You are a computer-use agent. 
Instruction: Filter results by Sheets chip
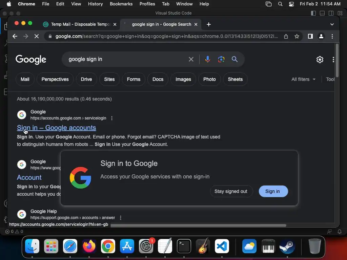235,79
